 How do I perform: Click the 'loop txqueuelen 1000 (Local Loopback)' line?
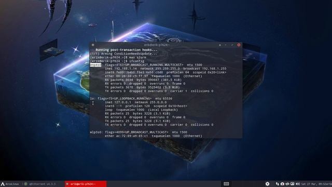pos(141,110)
